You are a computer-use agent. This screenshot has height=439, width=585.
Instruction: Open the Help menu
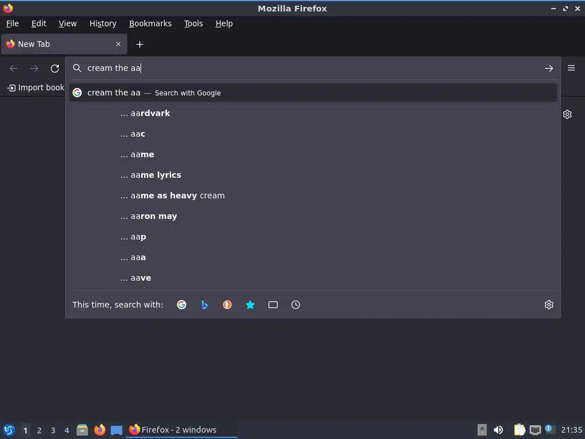pyautogui.click(x=224, y=23)
